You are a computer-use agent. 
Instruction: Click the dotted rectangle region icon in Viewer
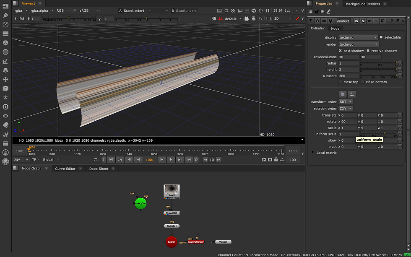click(x=269, y=18)
